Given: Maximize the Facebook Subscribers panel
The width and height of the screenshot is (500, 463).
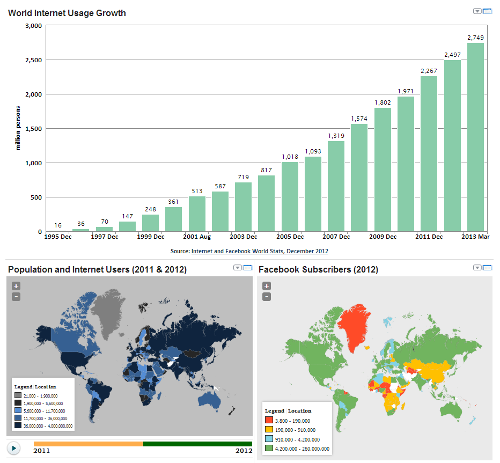Looking at the screenshot, I should [487, 267].
